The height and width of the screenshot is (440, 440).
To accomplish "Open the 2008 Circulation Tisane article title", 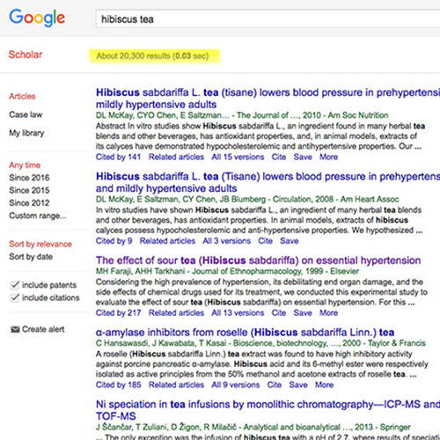I will tap(268, 182).
